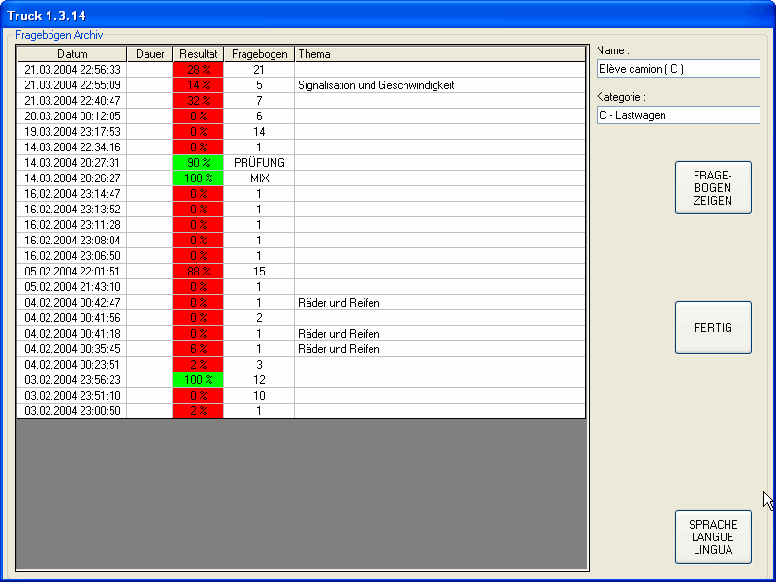The width and height of the screenshot is (776, 582).
Task: Click the Name field showing Elève camion
Action: [678, 69]
